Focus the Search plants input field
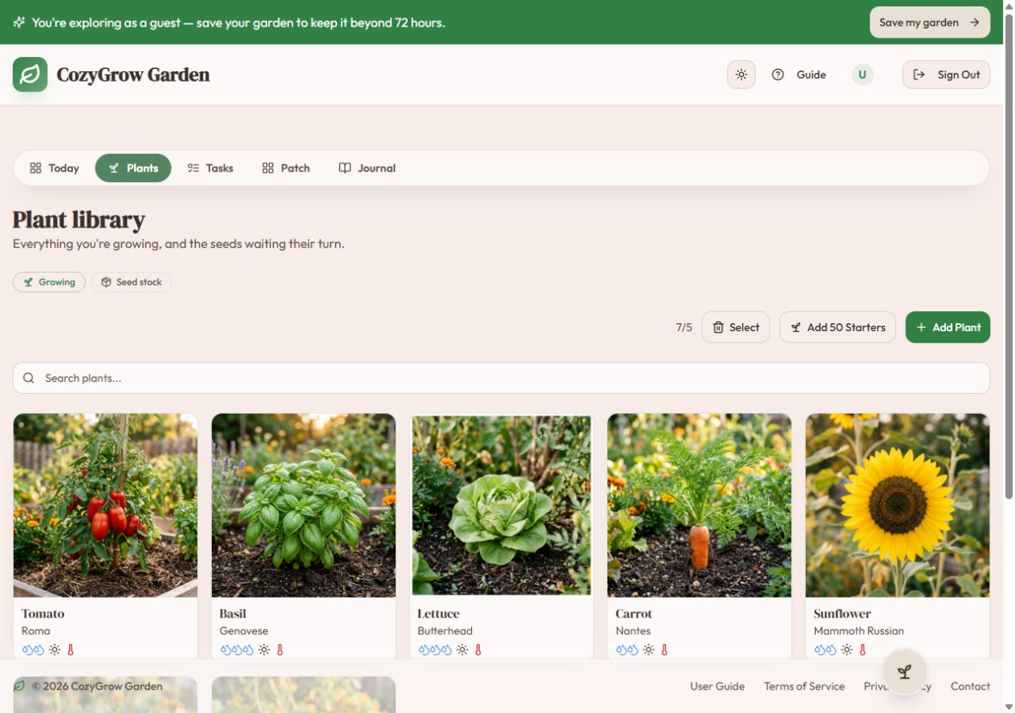This screenshot has height=713, width=1015. click(x=501, y=378)
